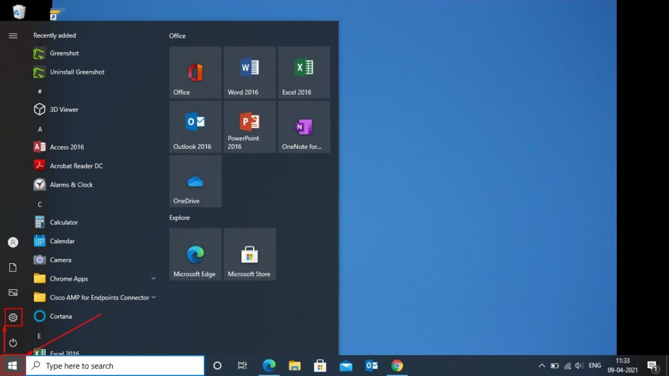Launch the PowerPoint 2016 tile
The image size is (669, 376).
pyautogui.click(x=249, y=127)
